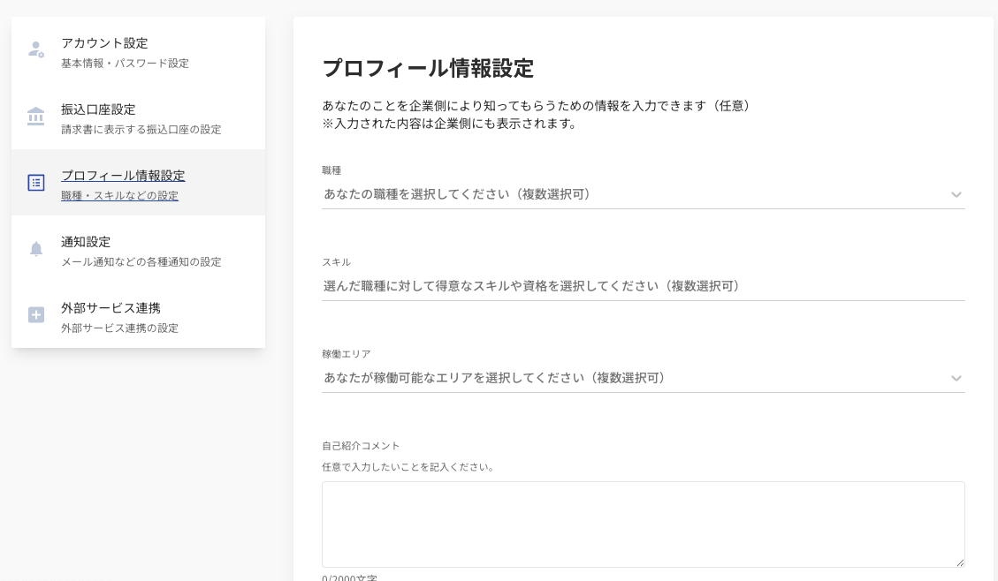Open the 稼働エリア selection field

pos(619,378)
